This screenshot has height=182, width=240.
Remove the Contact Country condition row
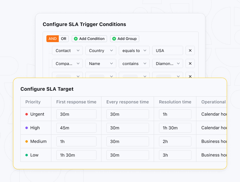tap(190, 50)
